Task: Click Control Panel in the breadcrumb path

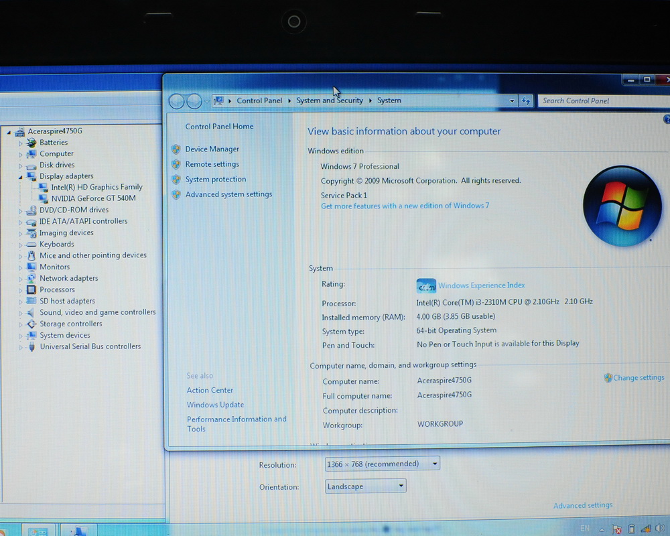Action: pyautogui.click(x=259, y=100)
